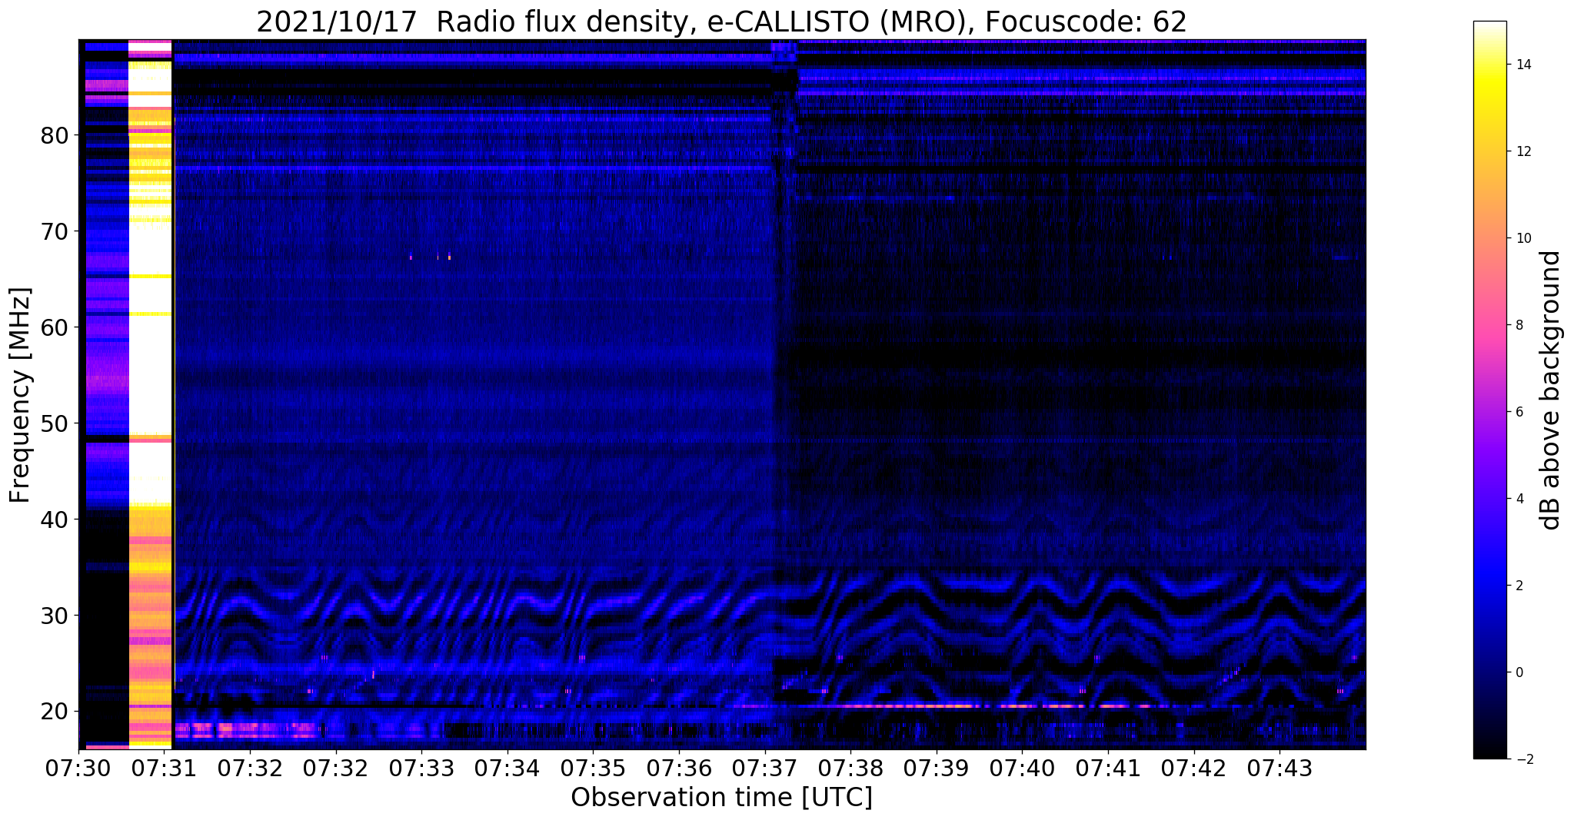Click the 07:38 time tick label
Viewport: 1574px width, 820px height.
tap(850, 768)
